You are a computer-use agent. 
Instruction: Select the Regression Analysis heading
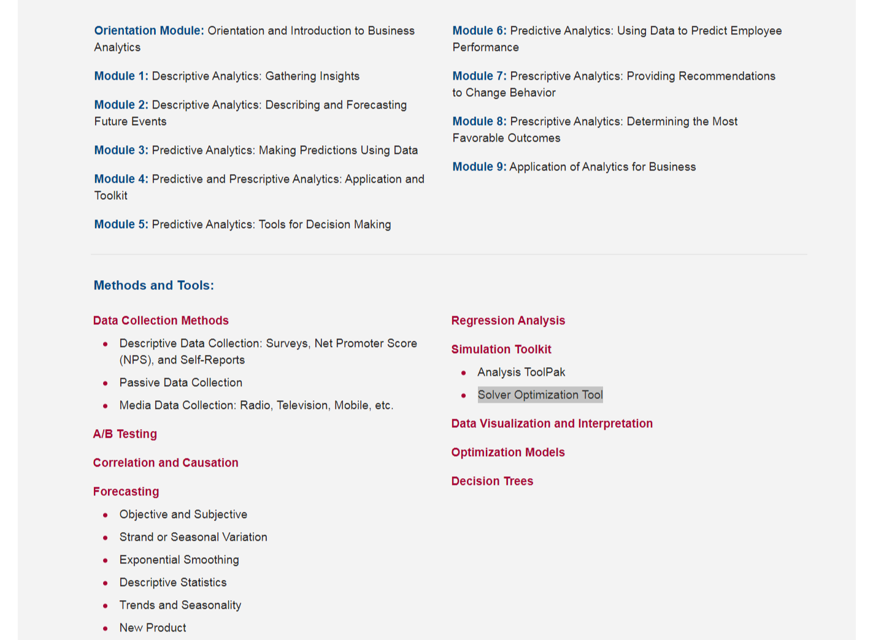508,321
